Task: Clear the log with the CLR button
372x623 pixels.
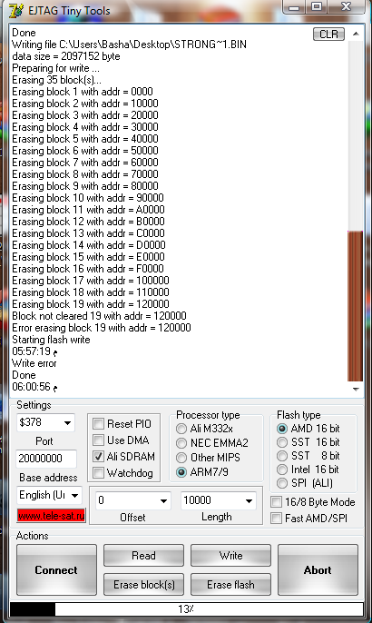Action: [x=328, y=35]
